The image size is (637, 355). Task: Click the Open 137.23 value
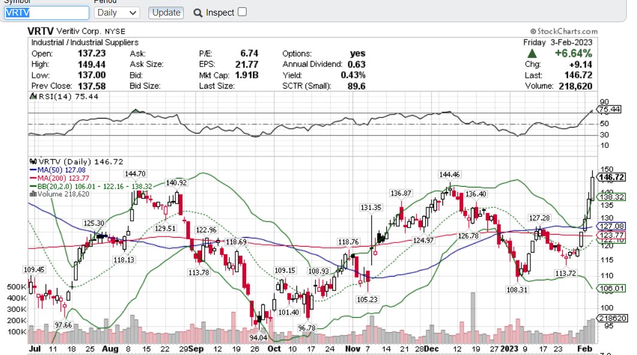click(92, 54)
